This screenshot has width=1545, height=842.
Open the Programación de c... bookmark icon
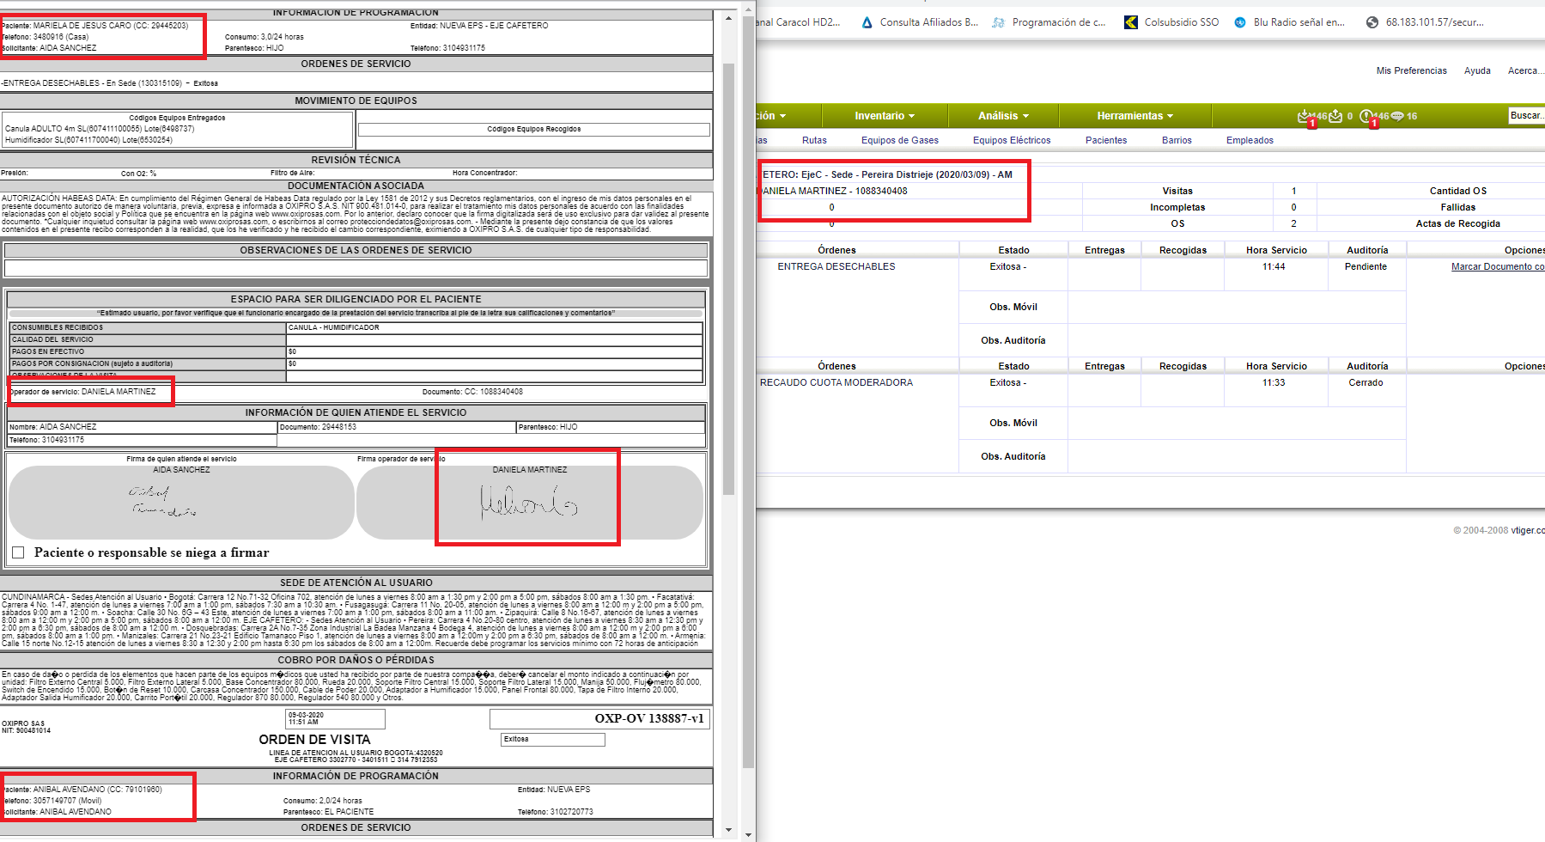pyautogui.click(x=998, y=22)
